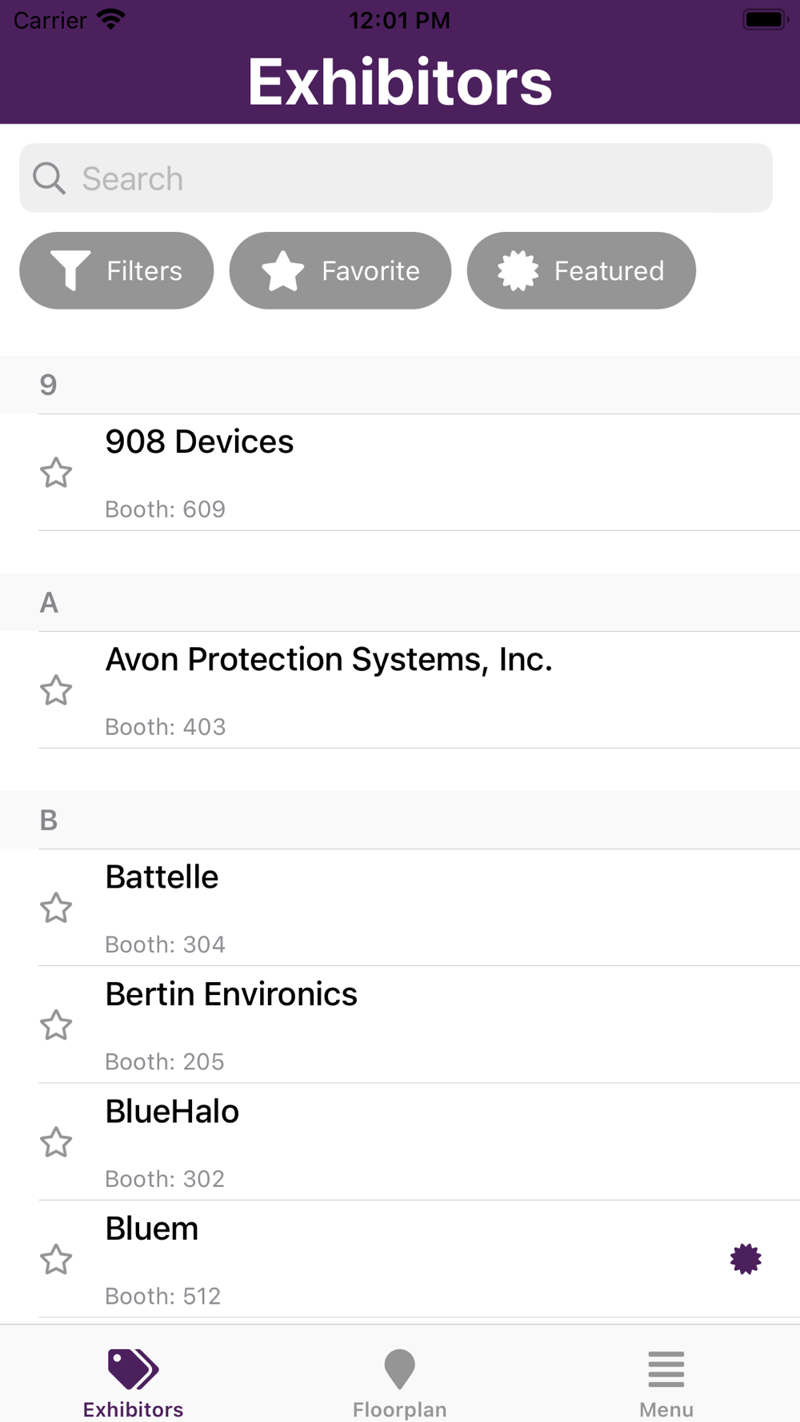
Task: Toggle the BlueHalo favorite star
Action: [x=56, y=1142]
